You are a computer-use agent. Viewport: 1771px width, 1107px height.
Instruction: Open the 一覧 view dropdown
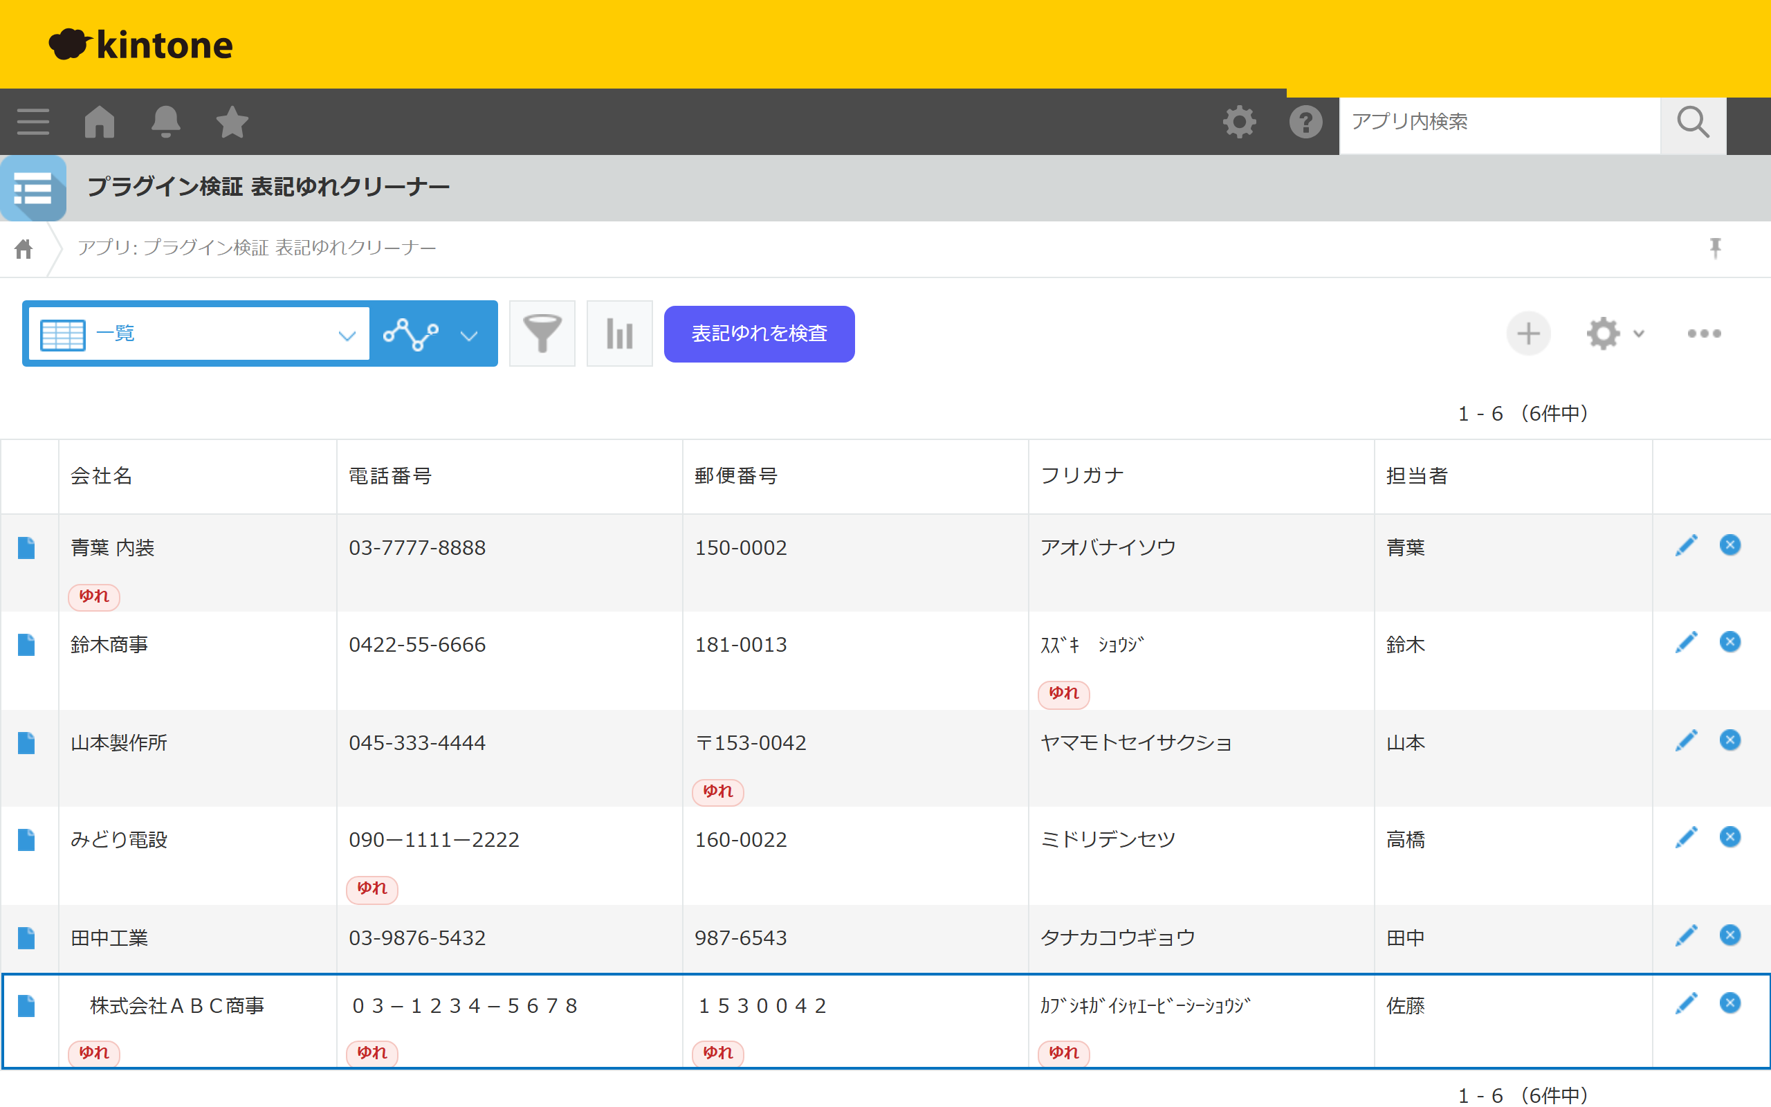198,335
